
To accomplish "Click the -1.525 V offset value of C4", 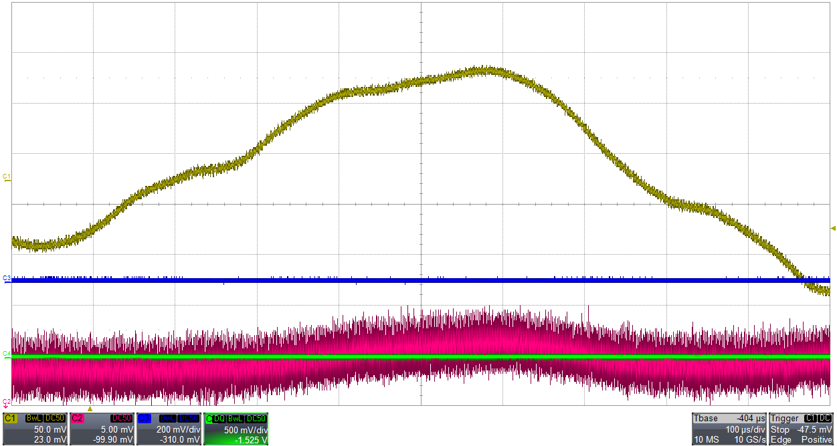I will 250,439.
